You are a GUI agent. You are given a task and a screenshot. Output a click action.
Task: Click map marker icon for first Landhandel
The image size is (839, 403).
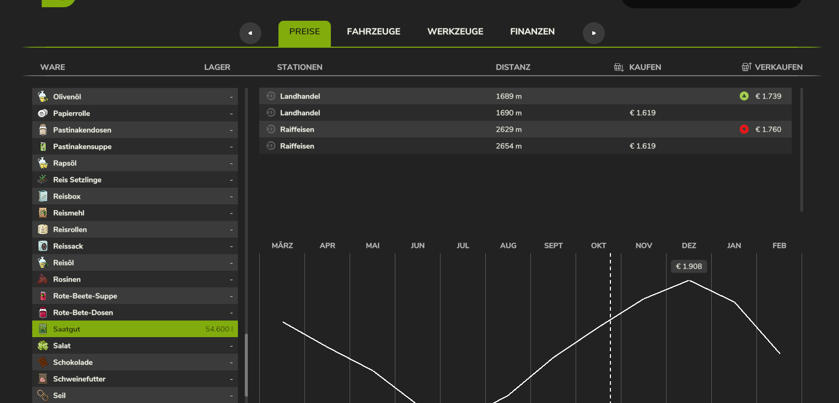pyautogui.click(x=271, y=96)
